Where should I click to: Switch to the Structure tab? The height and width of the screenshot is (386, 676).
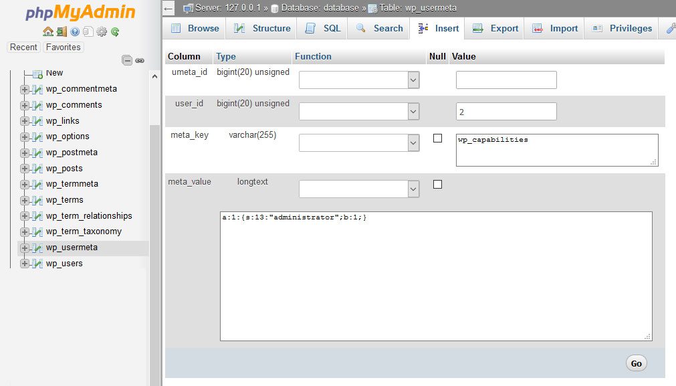[262, 28]
